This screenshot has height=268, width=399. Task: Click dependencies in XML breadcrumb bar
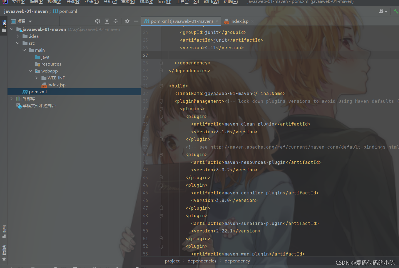(x=202, y=261)
